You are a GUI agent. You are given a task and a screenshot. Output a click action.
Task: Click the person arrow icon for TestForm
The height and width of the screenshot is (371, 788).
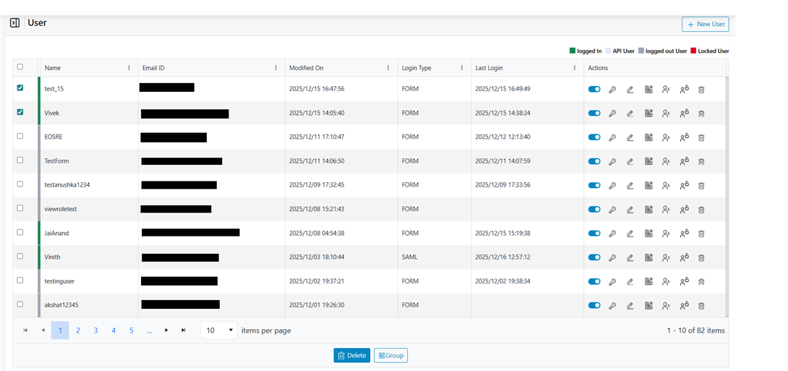[x=666, y=161]
